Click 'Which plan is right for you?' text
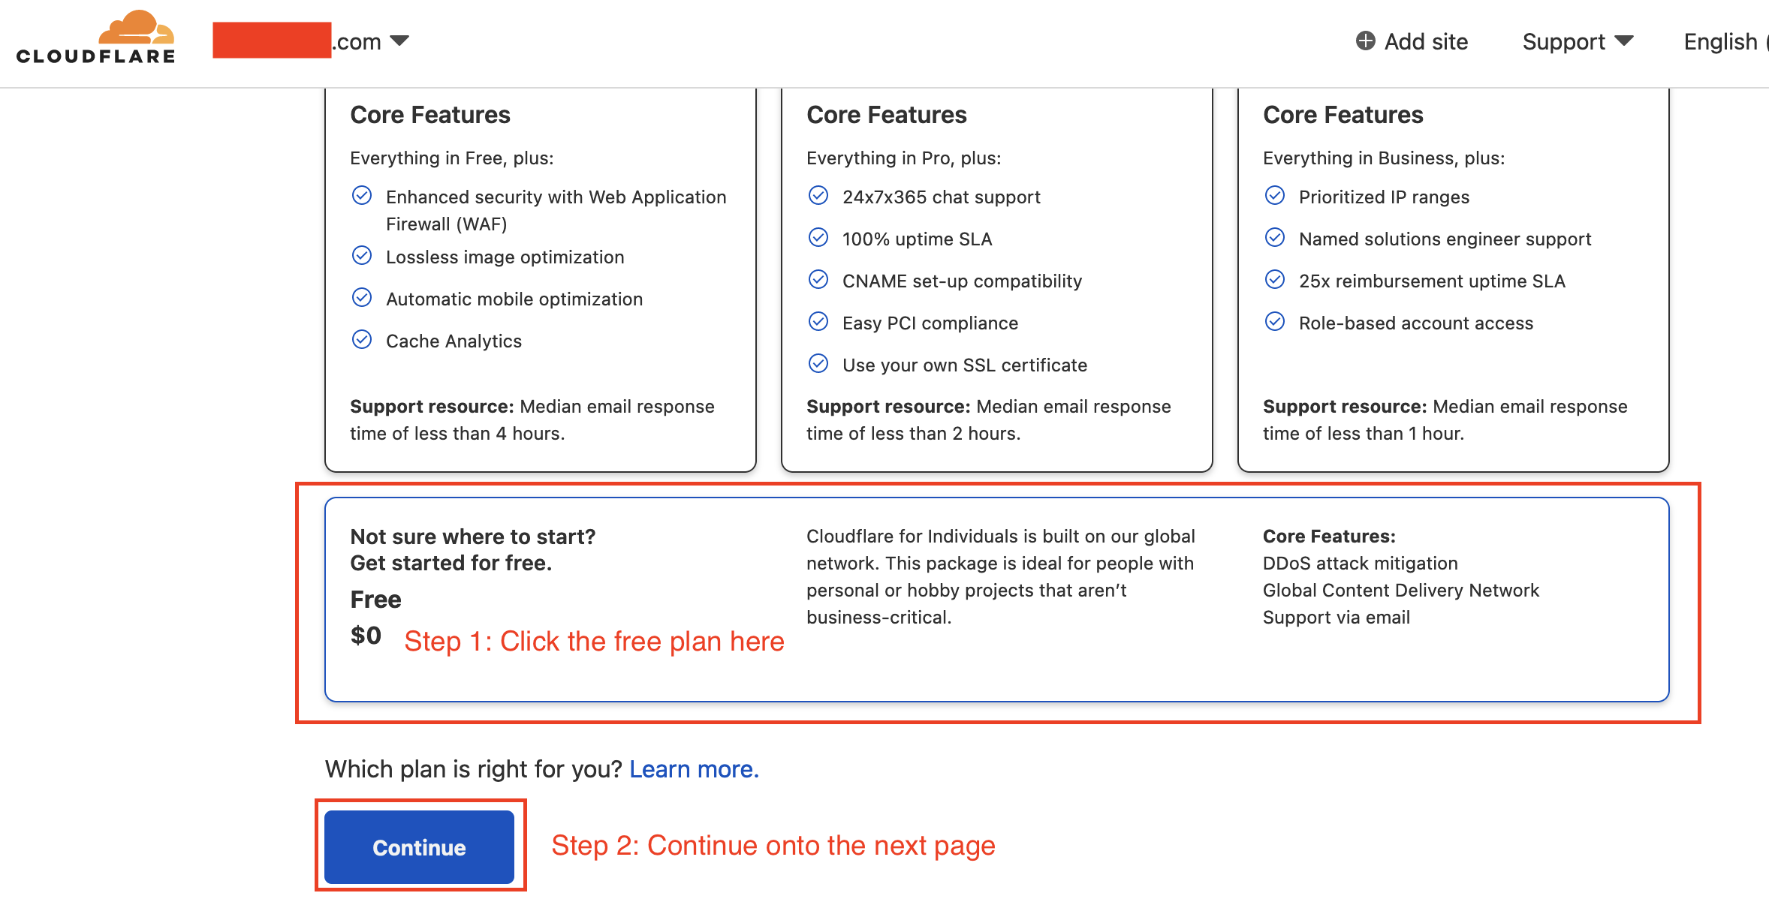The height and width of the screenshot is (905, 1769). coord(474,769)
